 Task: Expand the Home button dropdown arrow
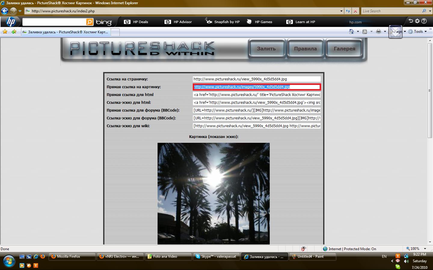tap(358, 31)
